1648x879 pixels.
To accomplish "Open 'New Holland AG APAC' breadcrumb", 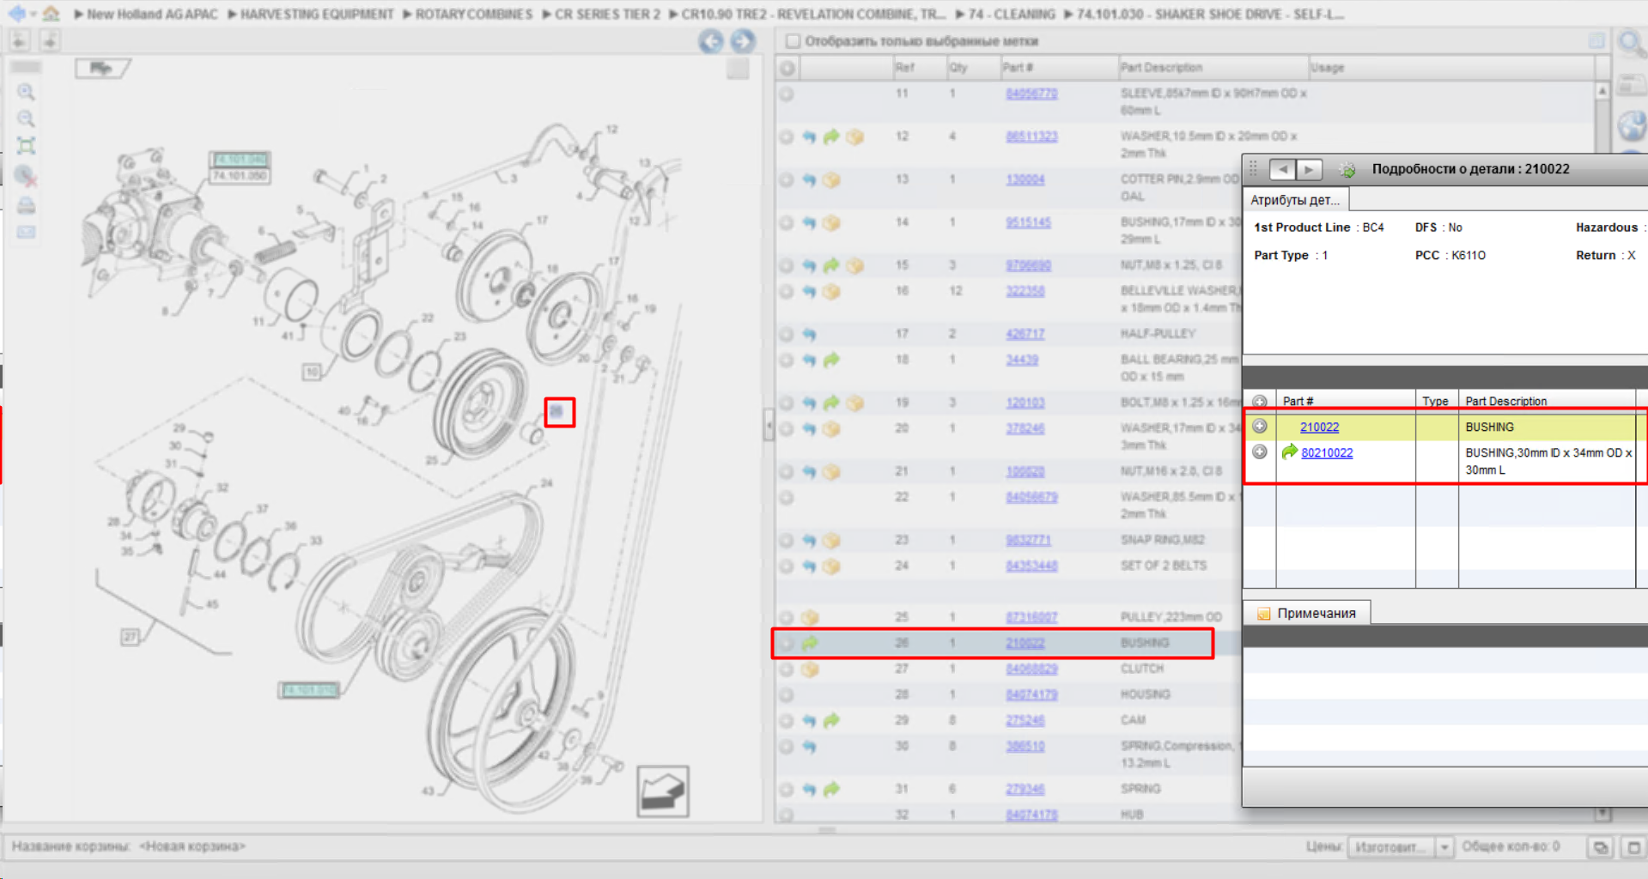I will 152,15.
